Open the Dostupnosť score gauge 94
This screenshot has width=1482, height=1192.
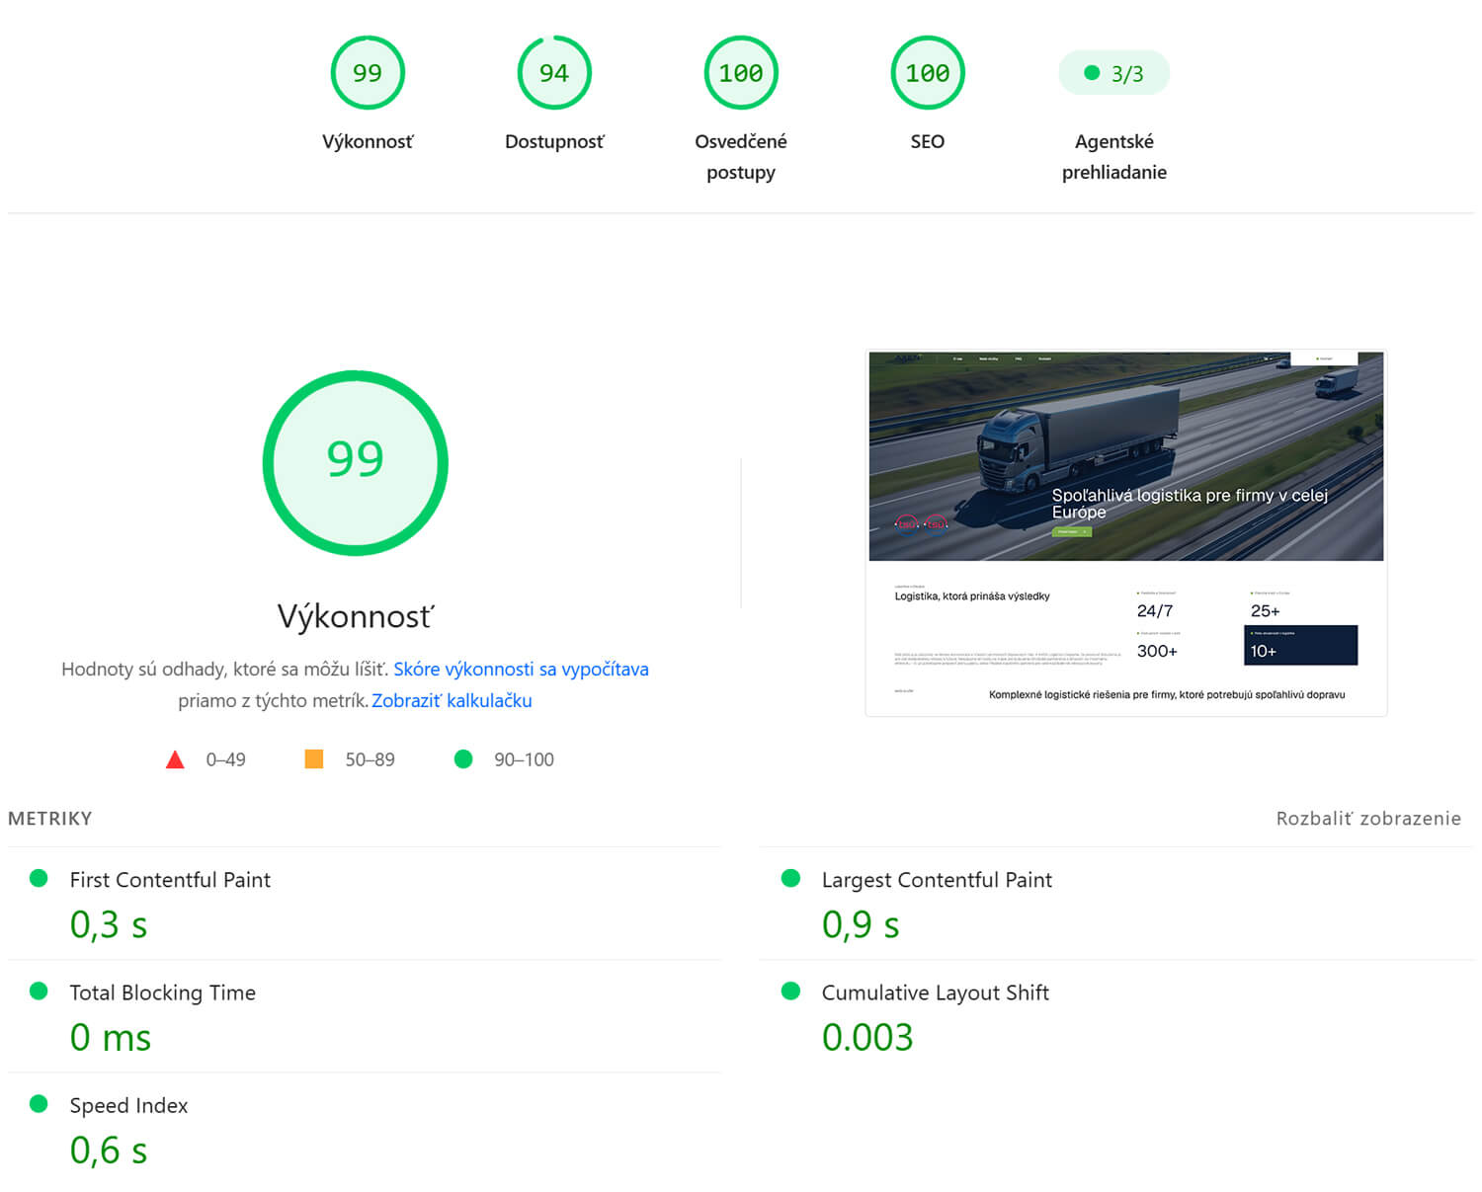(554, 73)
